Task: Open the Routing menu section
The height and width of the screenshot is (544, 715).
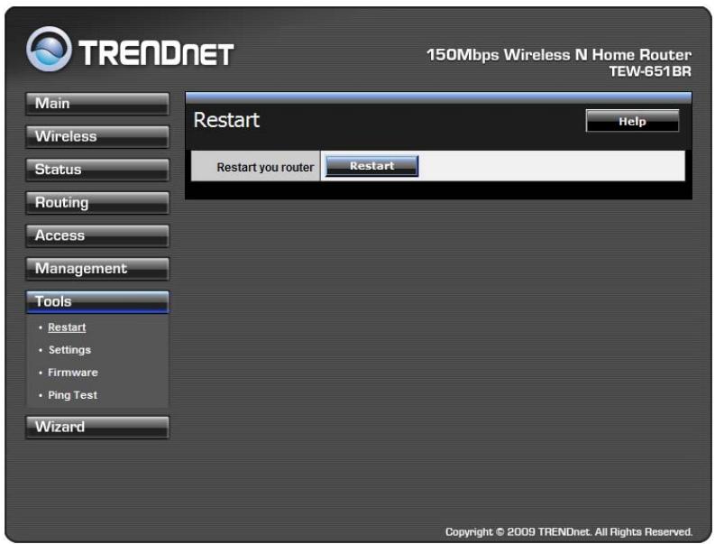Action: 97,203
